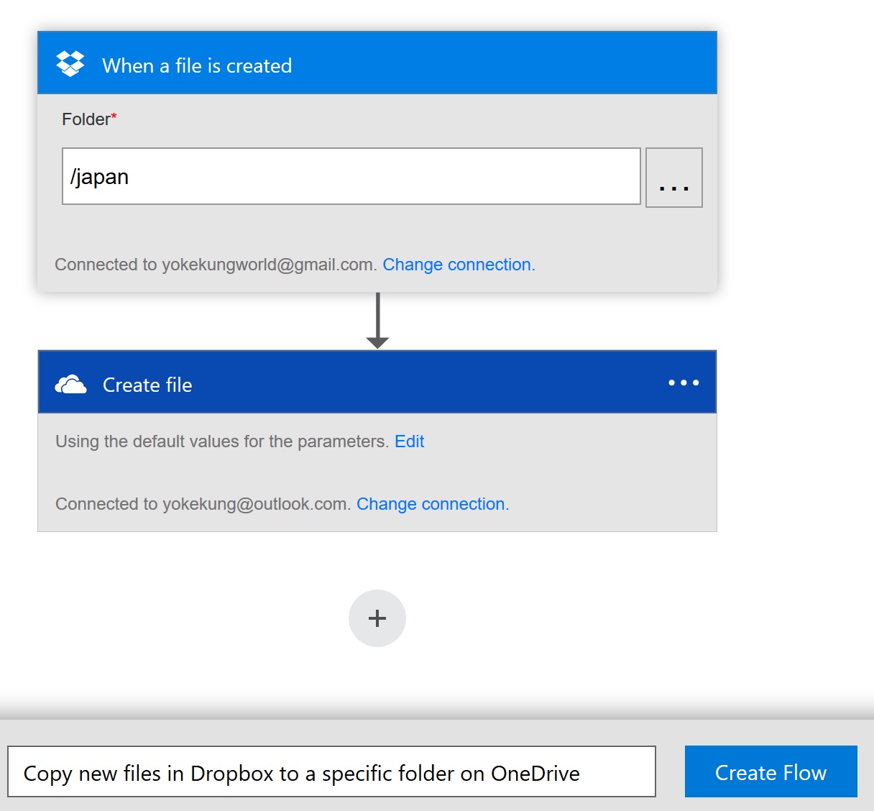This screenshot has height=811, width=874.
Task: Click empty area of Dropbox trigger header
Action: point(503,65)
